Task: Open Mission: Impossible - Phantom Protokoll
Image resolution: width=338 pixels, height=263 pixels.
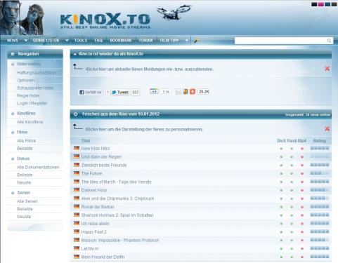Action: [120, 240]
